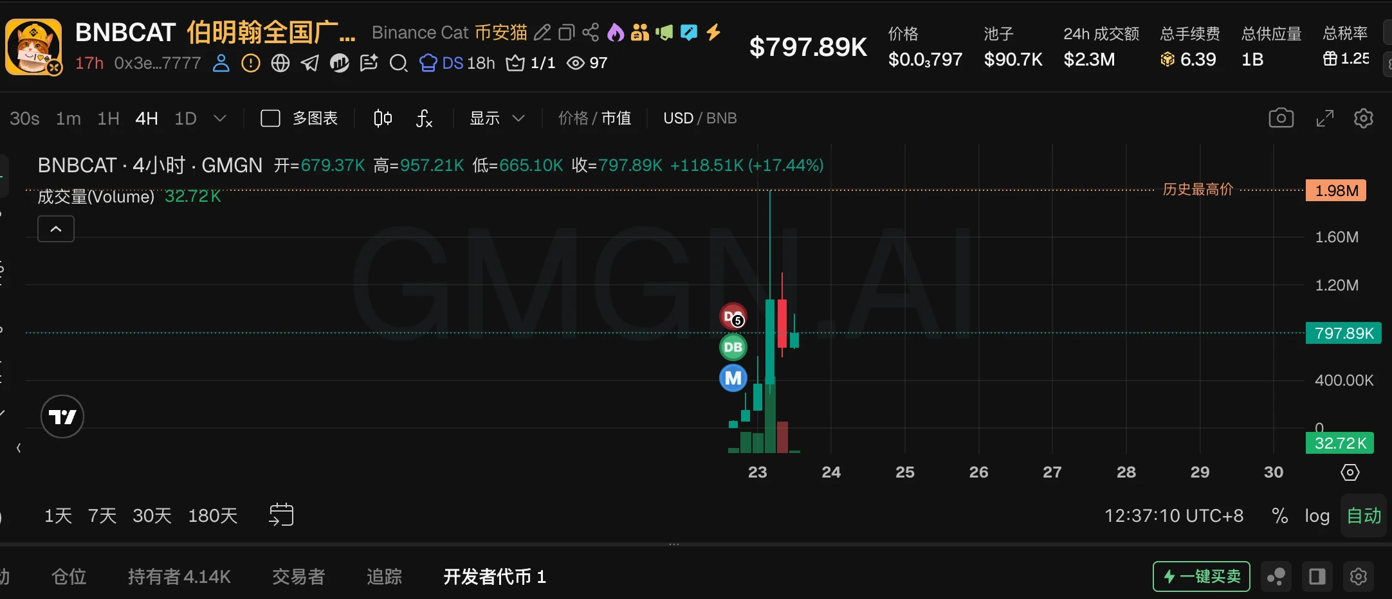The width and height of the screenshot is (1392, 599).
Task: Click the orange lightning bolt icon
Action: [x=713, y=32]
